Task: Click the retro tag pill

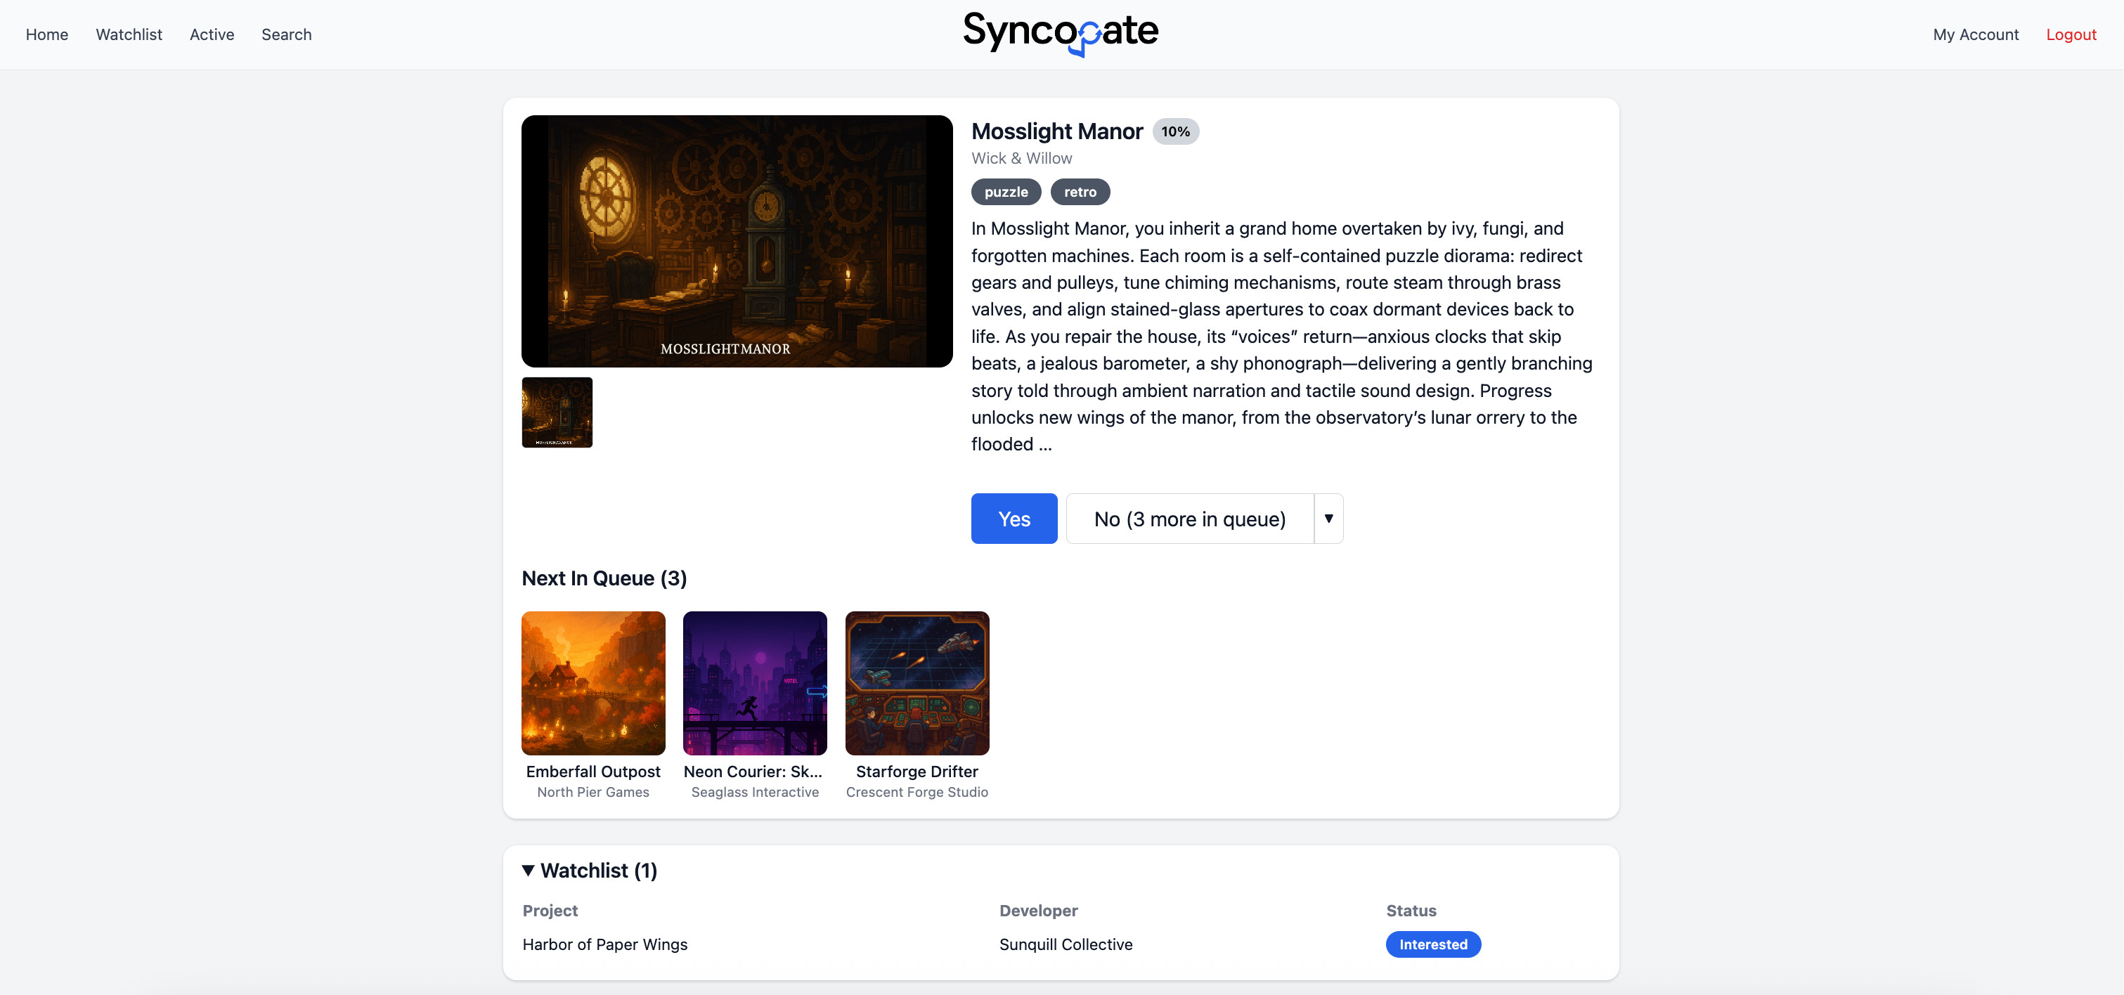Action: pyautogui.click(x=1080, y=192)
